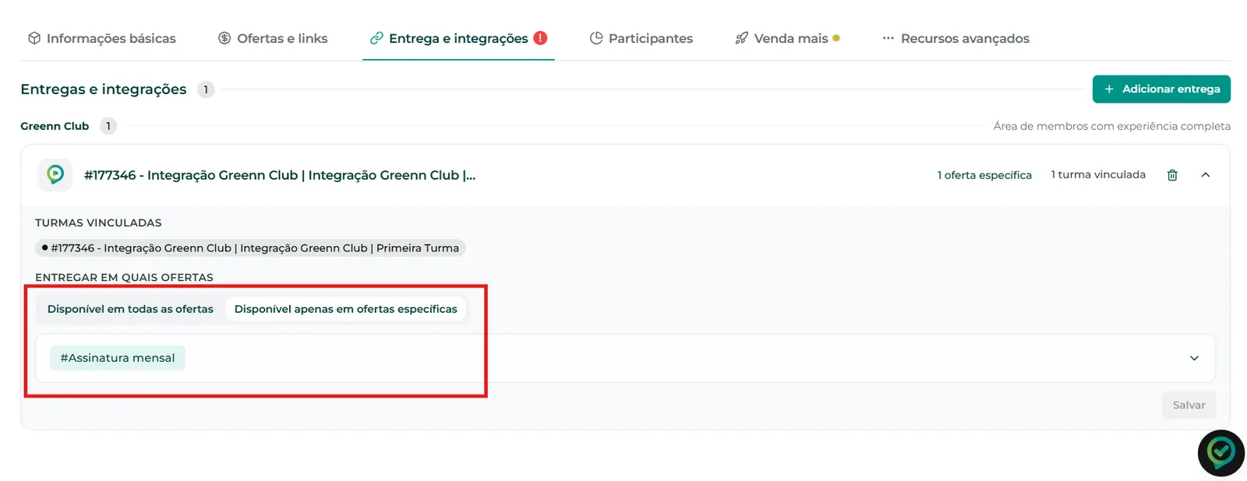1247x481 pixels.
Task: Expand the offers selection dropdown arrow
Action: tap(1194, 358)
